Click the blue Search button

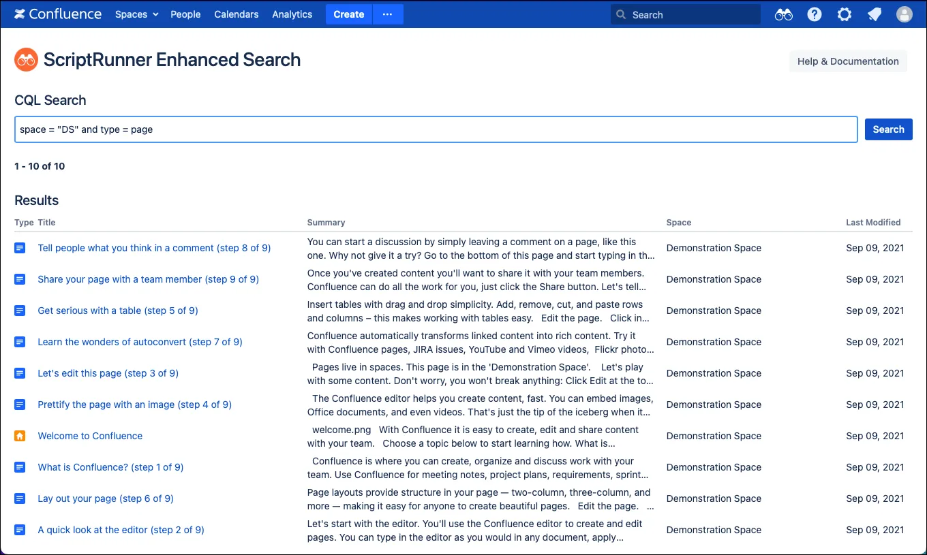tap(889, 129)
